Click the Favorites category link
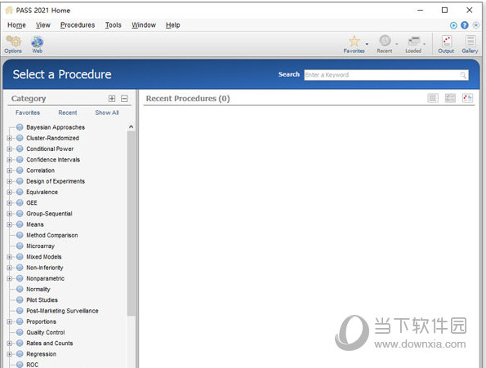Image resolution: width=486 pixels, height=368 pixels. (28, 113)
